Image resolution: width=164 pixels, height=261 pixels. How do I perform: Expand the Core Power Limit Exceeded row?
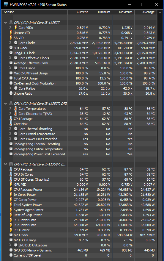point(10,138)
